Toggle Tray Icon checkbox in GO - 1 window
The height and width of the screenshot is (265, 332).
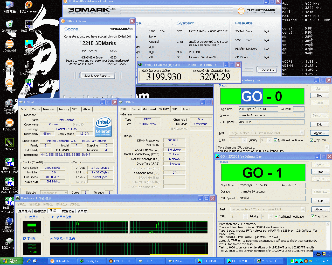(x=319, y=216)
